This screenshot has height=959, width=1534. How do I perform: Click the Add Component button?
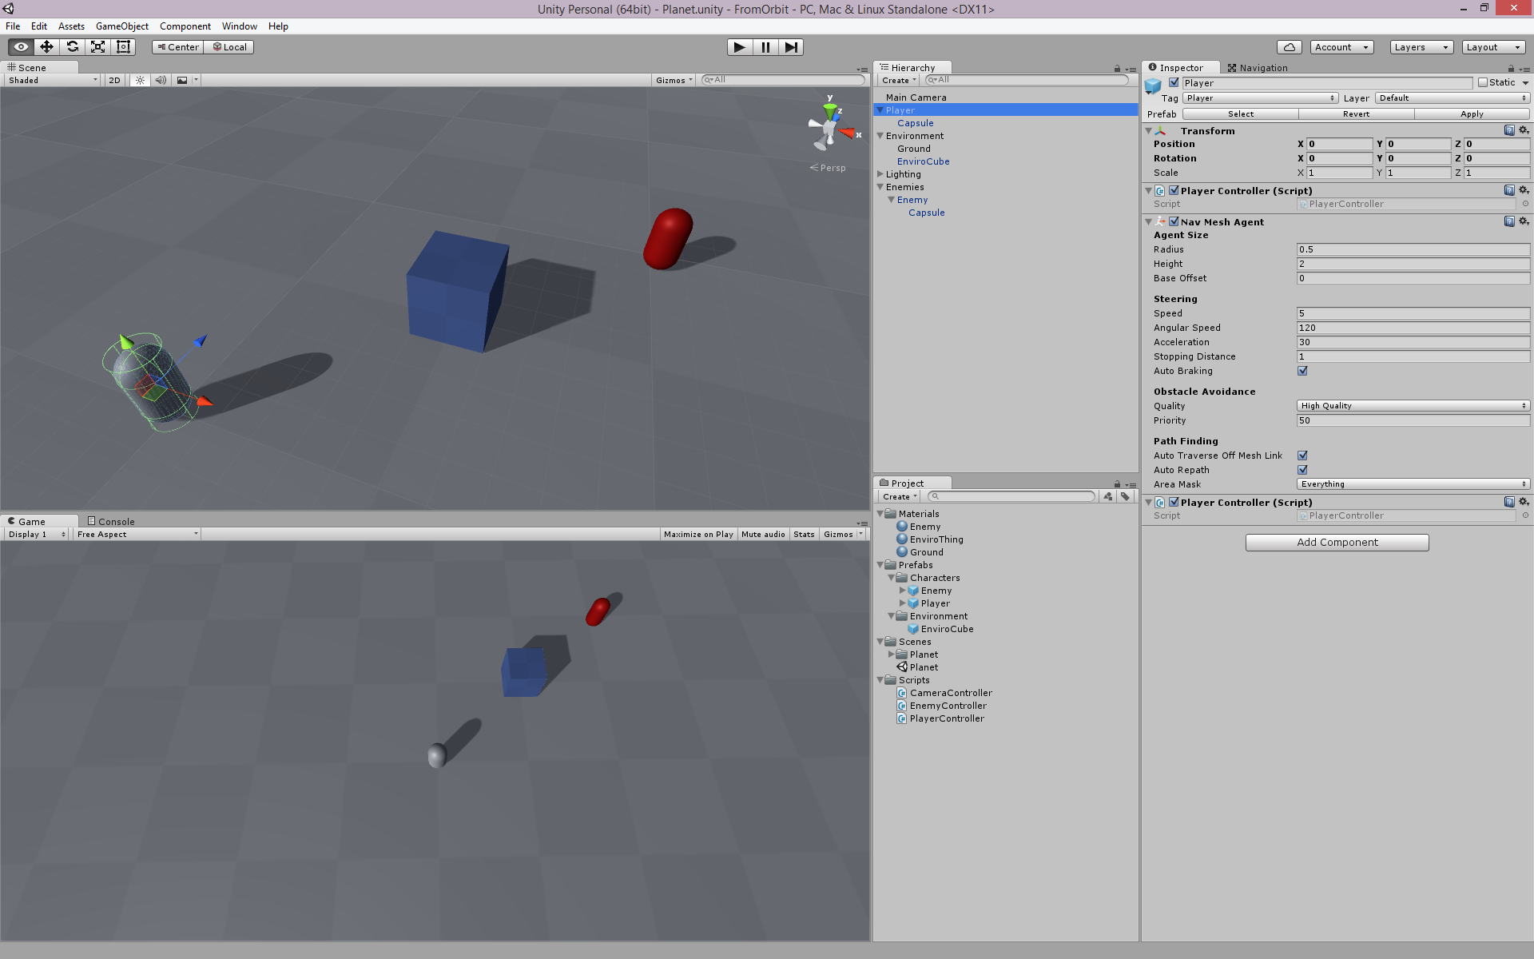point(1337,542)
